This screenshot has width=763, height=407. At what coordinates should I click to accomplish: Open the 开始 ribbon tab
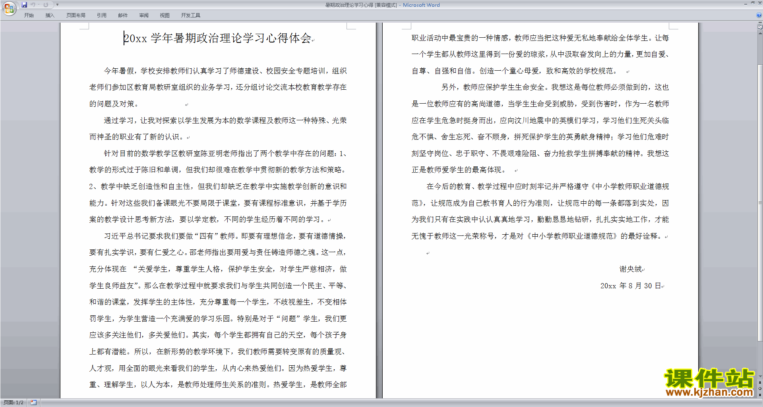tap(29, 15)
